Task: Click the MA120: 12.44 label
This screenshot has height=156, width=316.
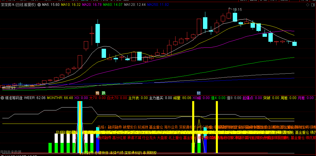Action: (x=135, y=5)
